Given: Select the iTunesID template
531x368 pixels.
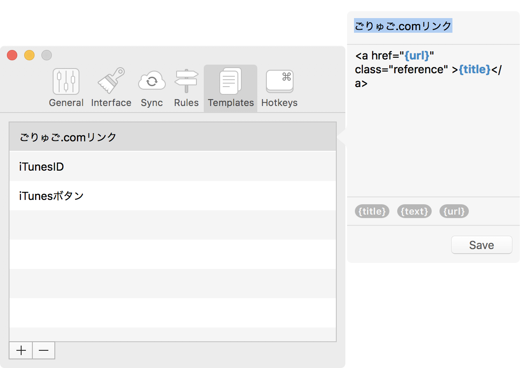Looking at the screenshot, I should (173, 166).
